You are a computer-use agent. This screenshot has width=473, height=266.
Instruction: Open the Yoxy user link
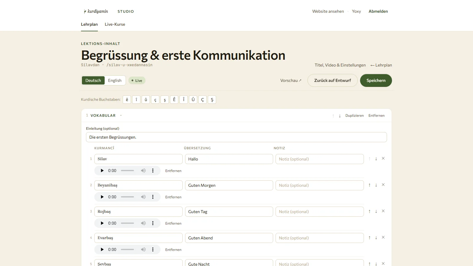pos(357,11)
